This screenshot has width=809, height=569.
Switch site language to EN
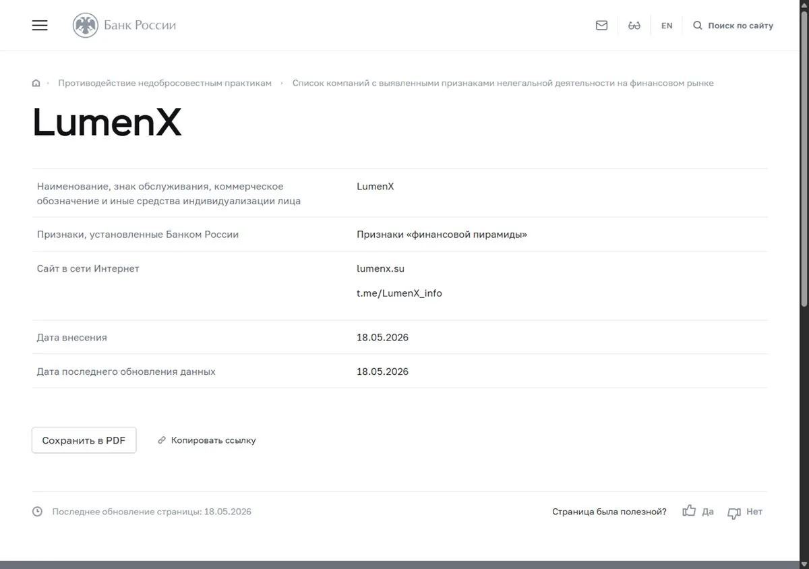[667, 26]
